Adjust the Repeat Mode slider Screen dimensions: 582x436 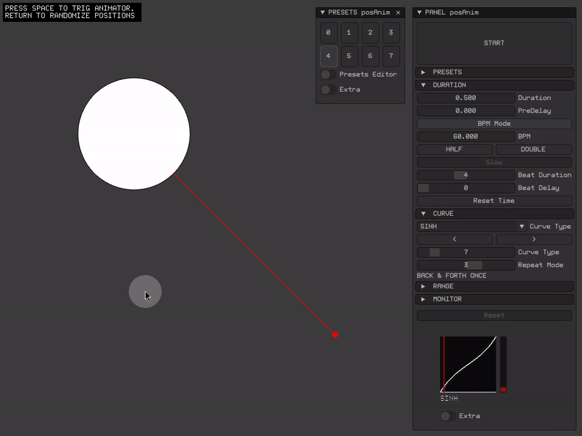466,265
